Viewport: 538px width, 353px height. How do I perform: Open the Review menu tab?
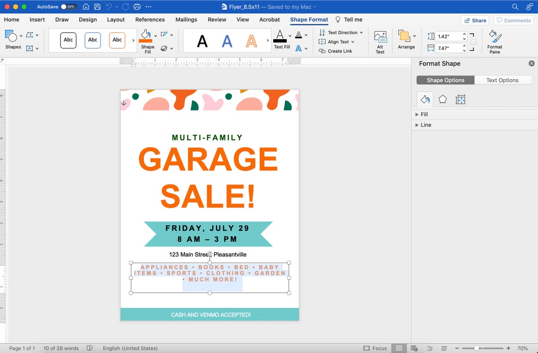(217, 19)
